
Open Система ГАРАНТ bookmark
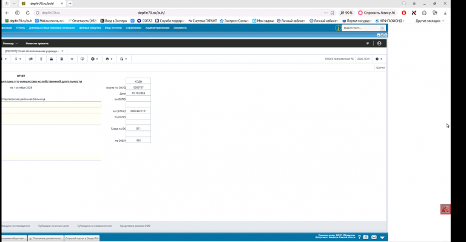[203, 21]
